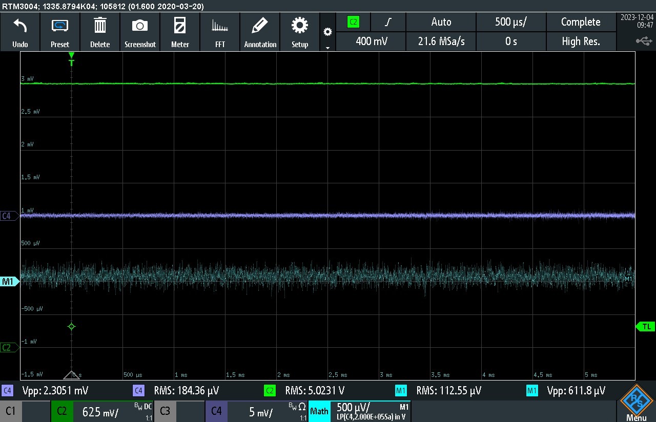Image resolution: width=656 pixels, height=422 pixels.
Task: Open the C4 Vpp 2.3051 mV measurement
Action: click(55, 391)
